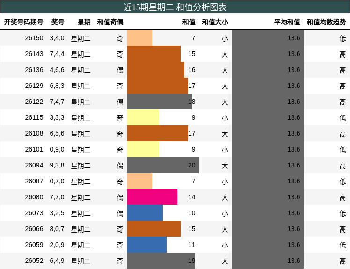Viewport: 350px width, 269px height.
Task: Select winning numbers 7,4,7
Action: [57, 102]
